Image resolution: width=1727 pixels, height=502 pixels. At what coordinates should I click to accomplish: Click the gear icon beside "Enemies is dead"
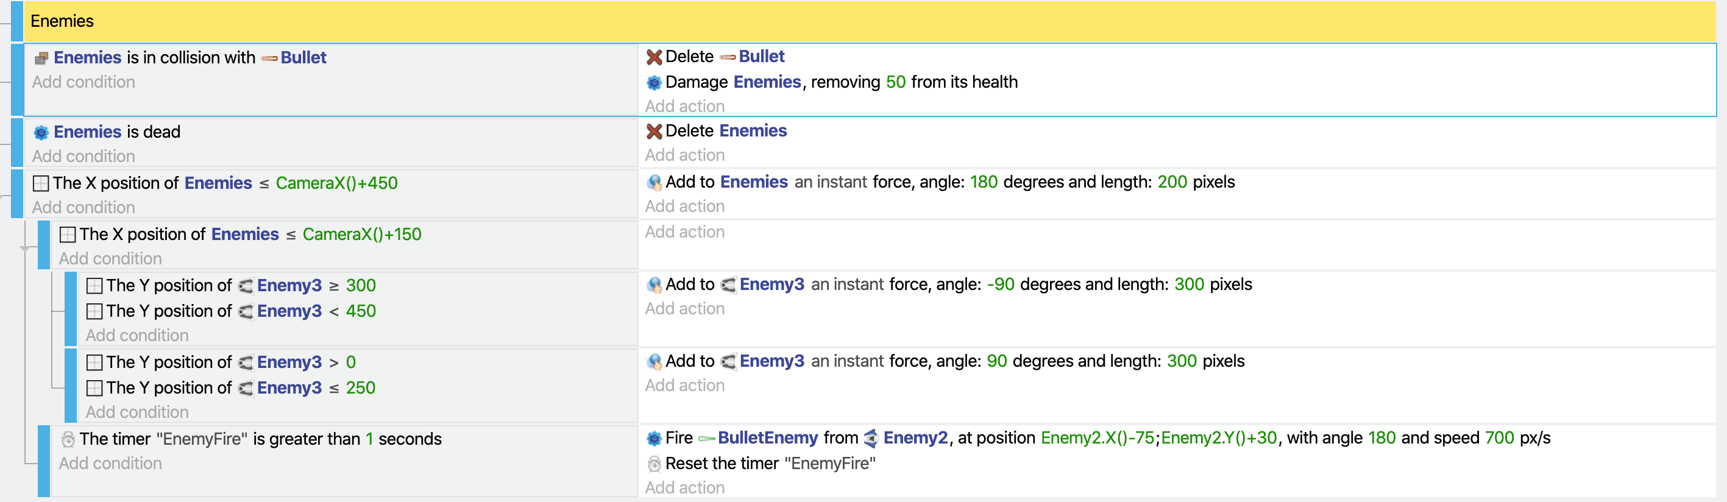pyautogui.click(x=41, y=132)
